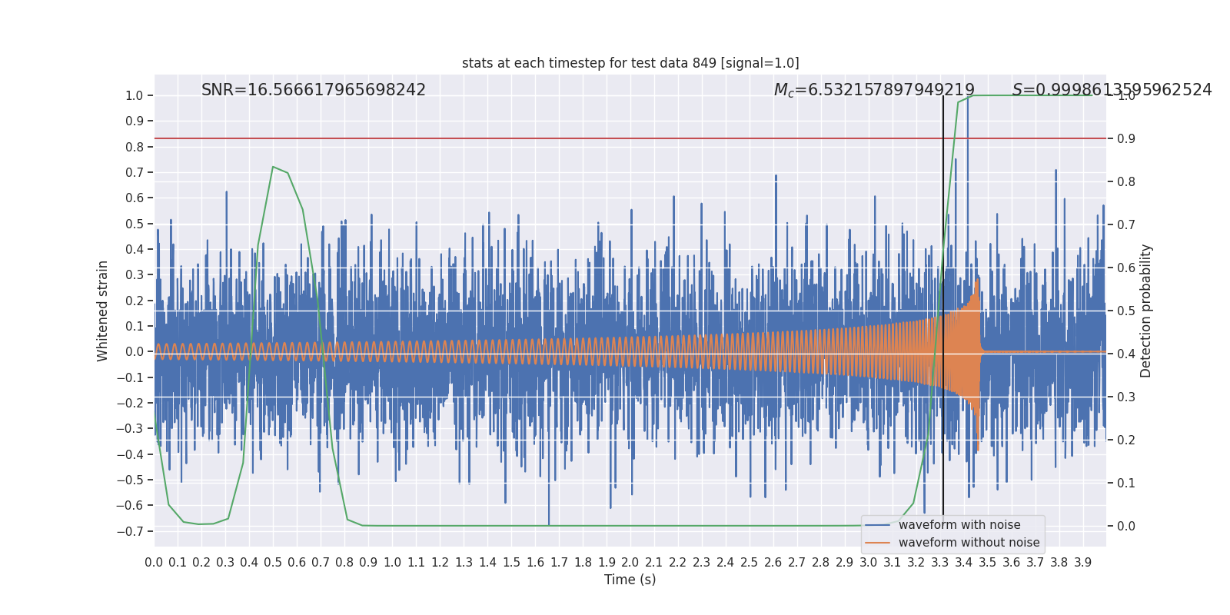Click the plot title for test data 849
Screen dimensions: 1230x615
pos(630,63)
